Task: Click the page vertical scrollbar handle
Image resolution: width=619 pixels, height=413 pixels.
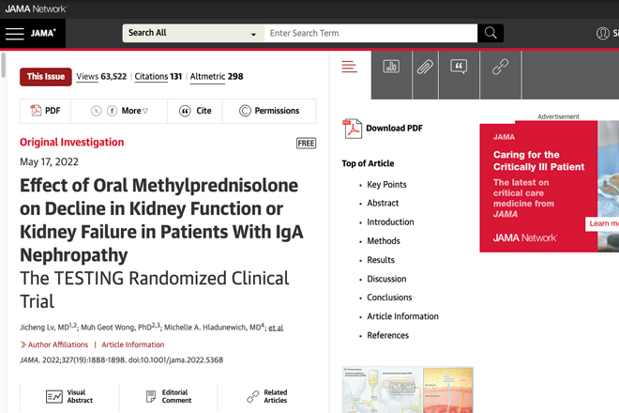Action: [x=3, y=66]
